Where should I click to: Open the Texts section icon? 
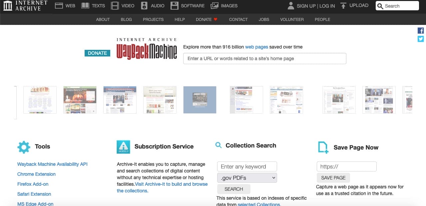click(85, 5)
